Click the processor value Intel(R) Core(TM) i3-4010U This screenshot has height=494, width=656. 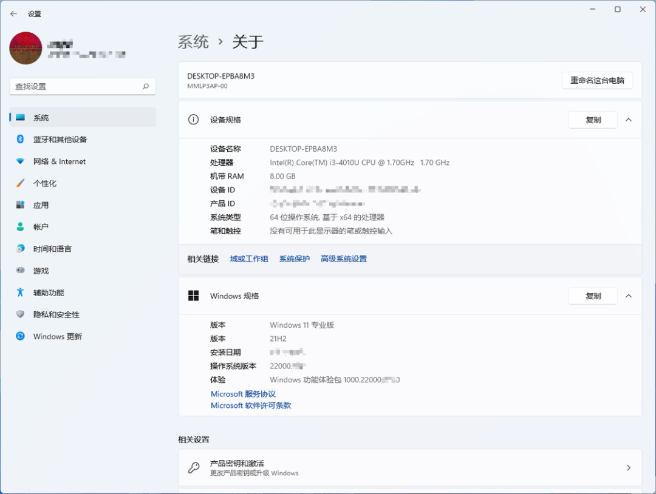coord(360,163)
